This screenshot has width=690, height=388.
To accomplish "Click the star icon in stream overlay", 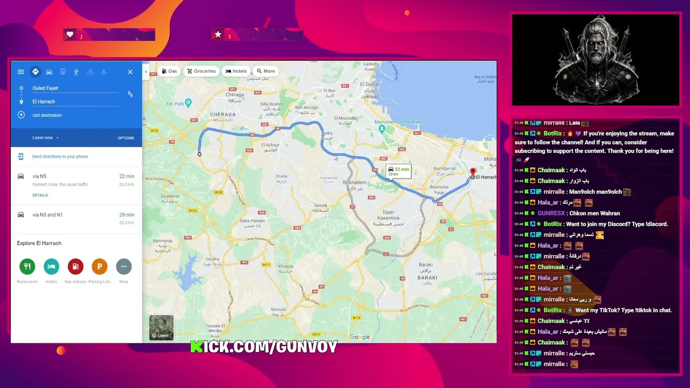I will coord(218,34).
